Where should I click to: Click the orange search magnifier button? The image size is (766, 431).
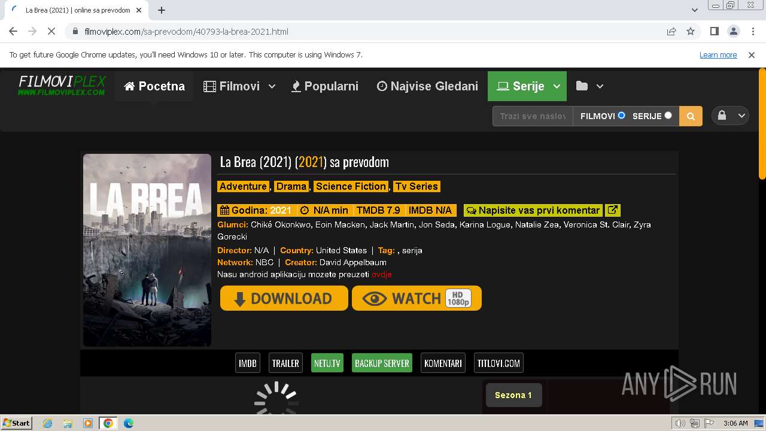pos(691,116)
